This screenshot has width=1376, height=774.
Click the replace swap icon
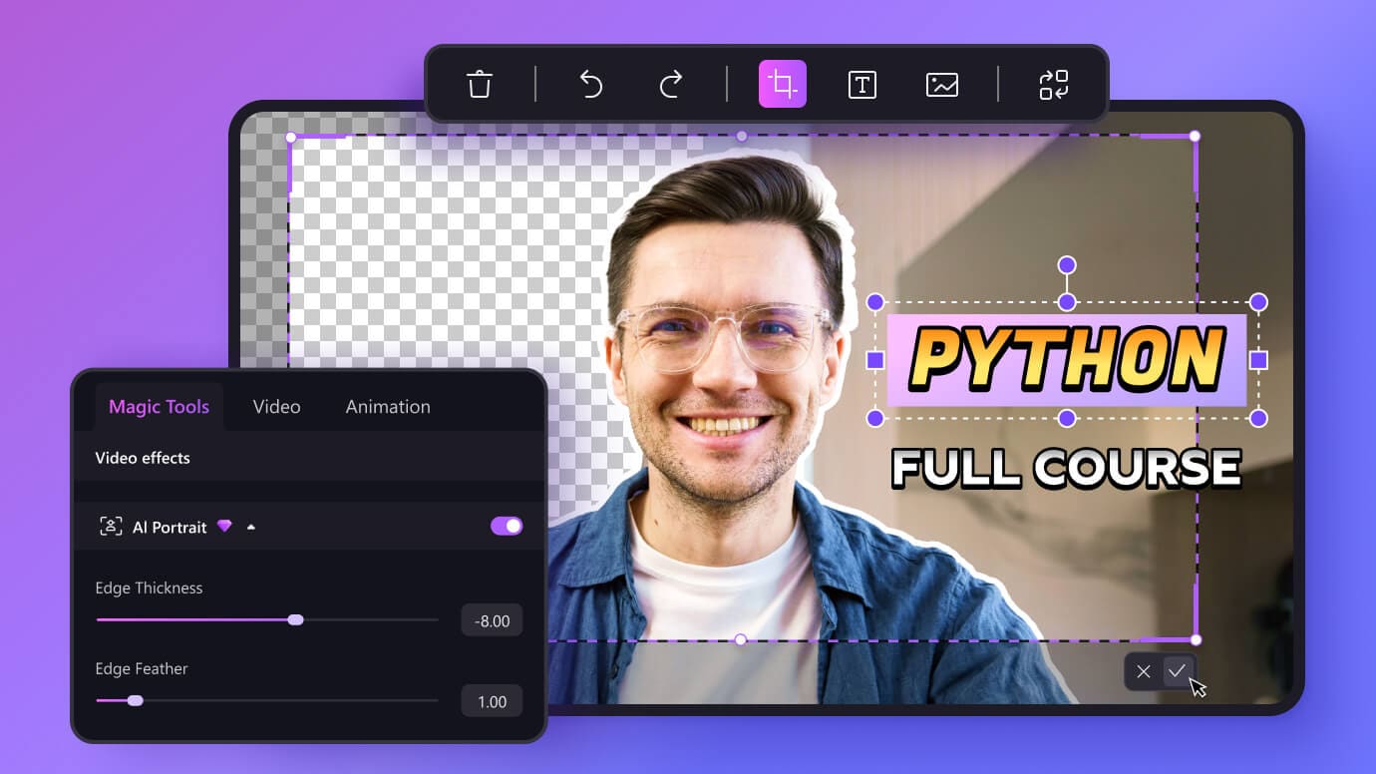(x=1054, y=85)
